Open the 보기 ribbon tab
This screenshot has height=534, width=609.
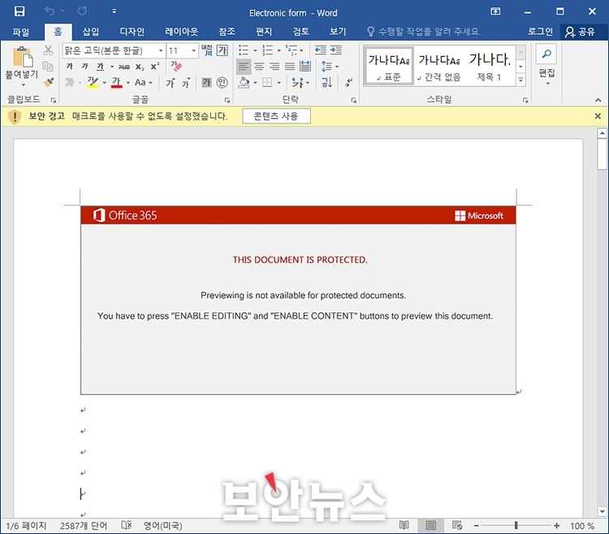pos(338,32)
